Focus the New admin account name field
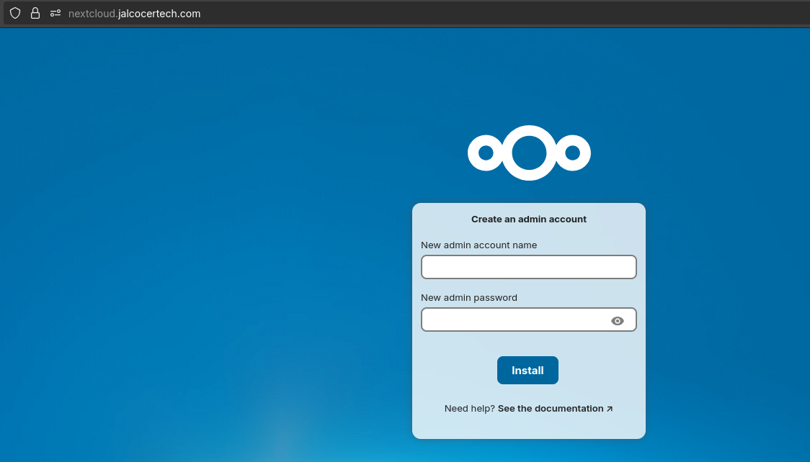This screenshot has width=810, height=462. [x=528, y=267]
